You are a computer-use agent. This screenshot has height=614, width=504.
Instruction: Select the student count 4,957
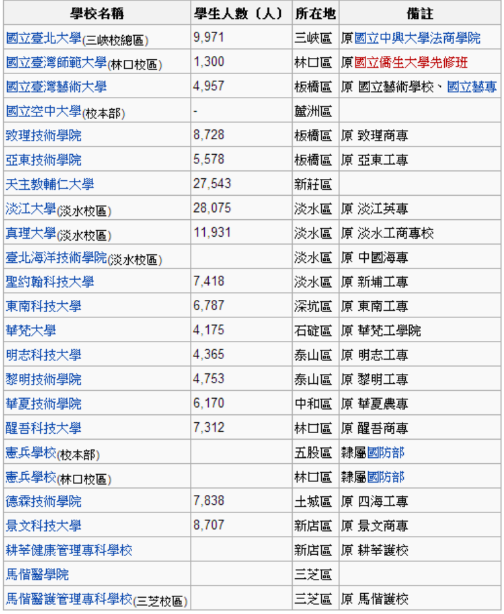(208, 86)
